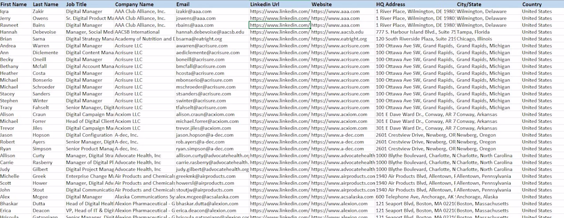
Task: Click the first name Judy
Action: click(x=16, y=169)
